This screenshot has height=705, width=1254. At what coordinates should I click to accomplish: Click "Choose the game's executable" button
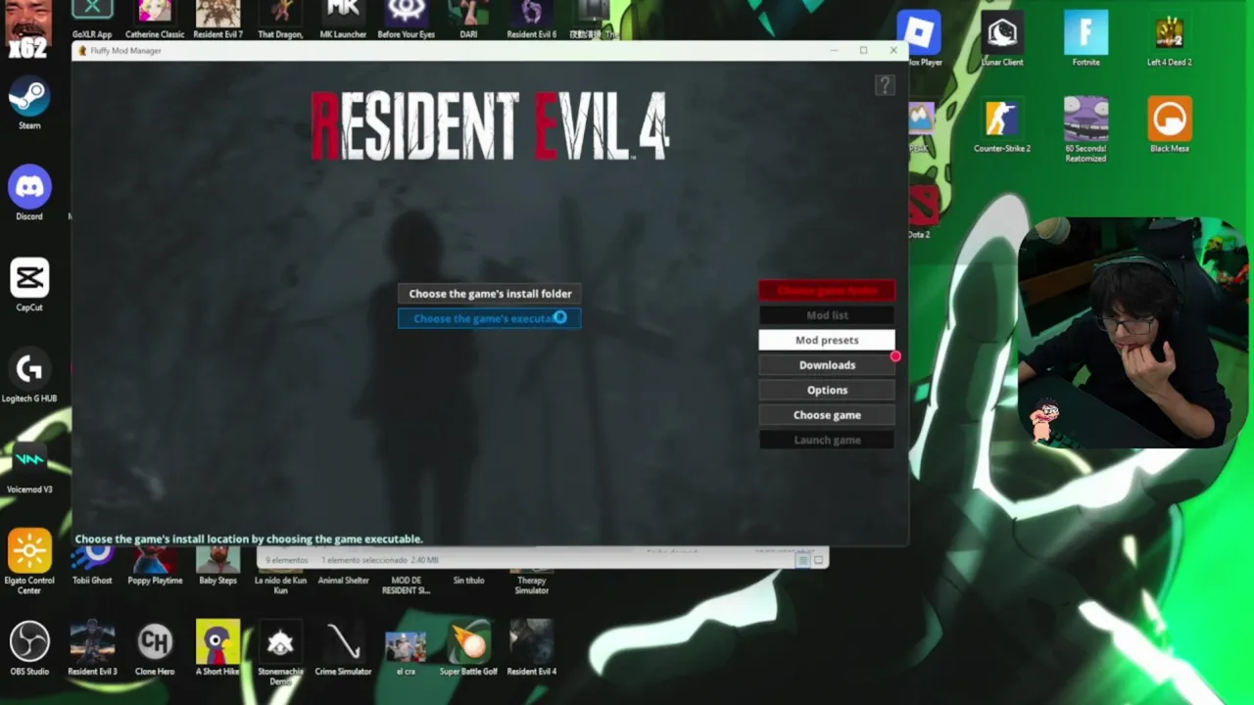(x=490, y=318)
